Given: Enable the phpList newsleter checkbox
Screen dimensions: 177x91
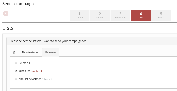Looking at the screenshot, I should tap(16, 79).
